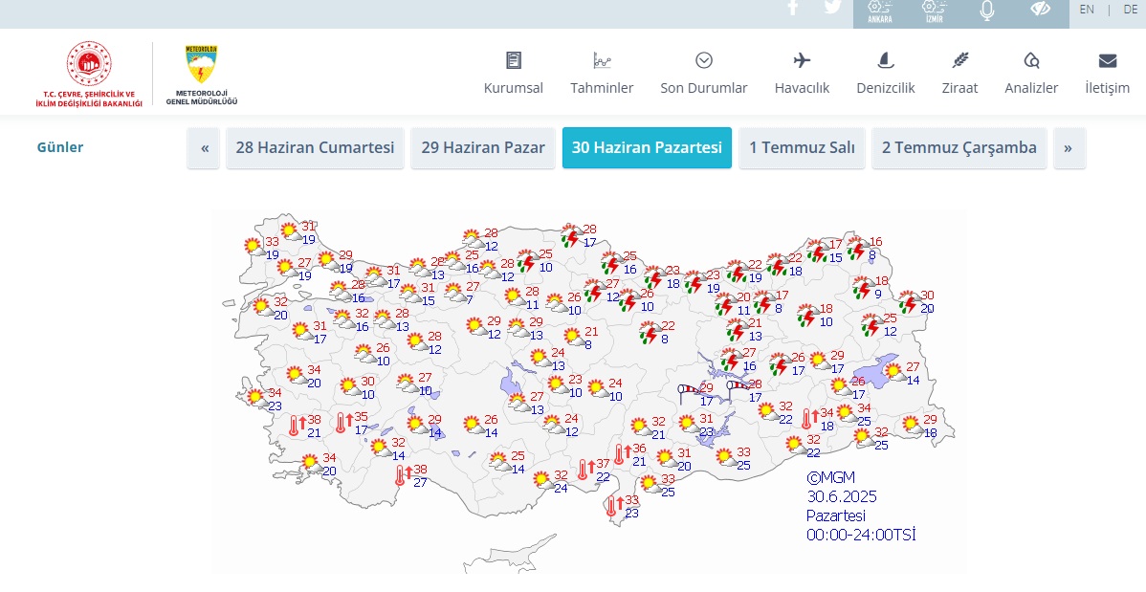Select the 30 Haziran Pazartesi tab

(647, 147)
